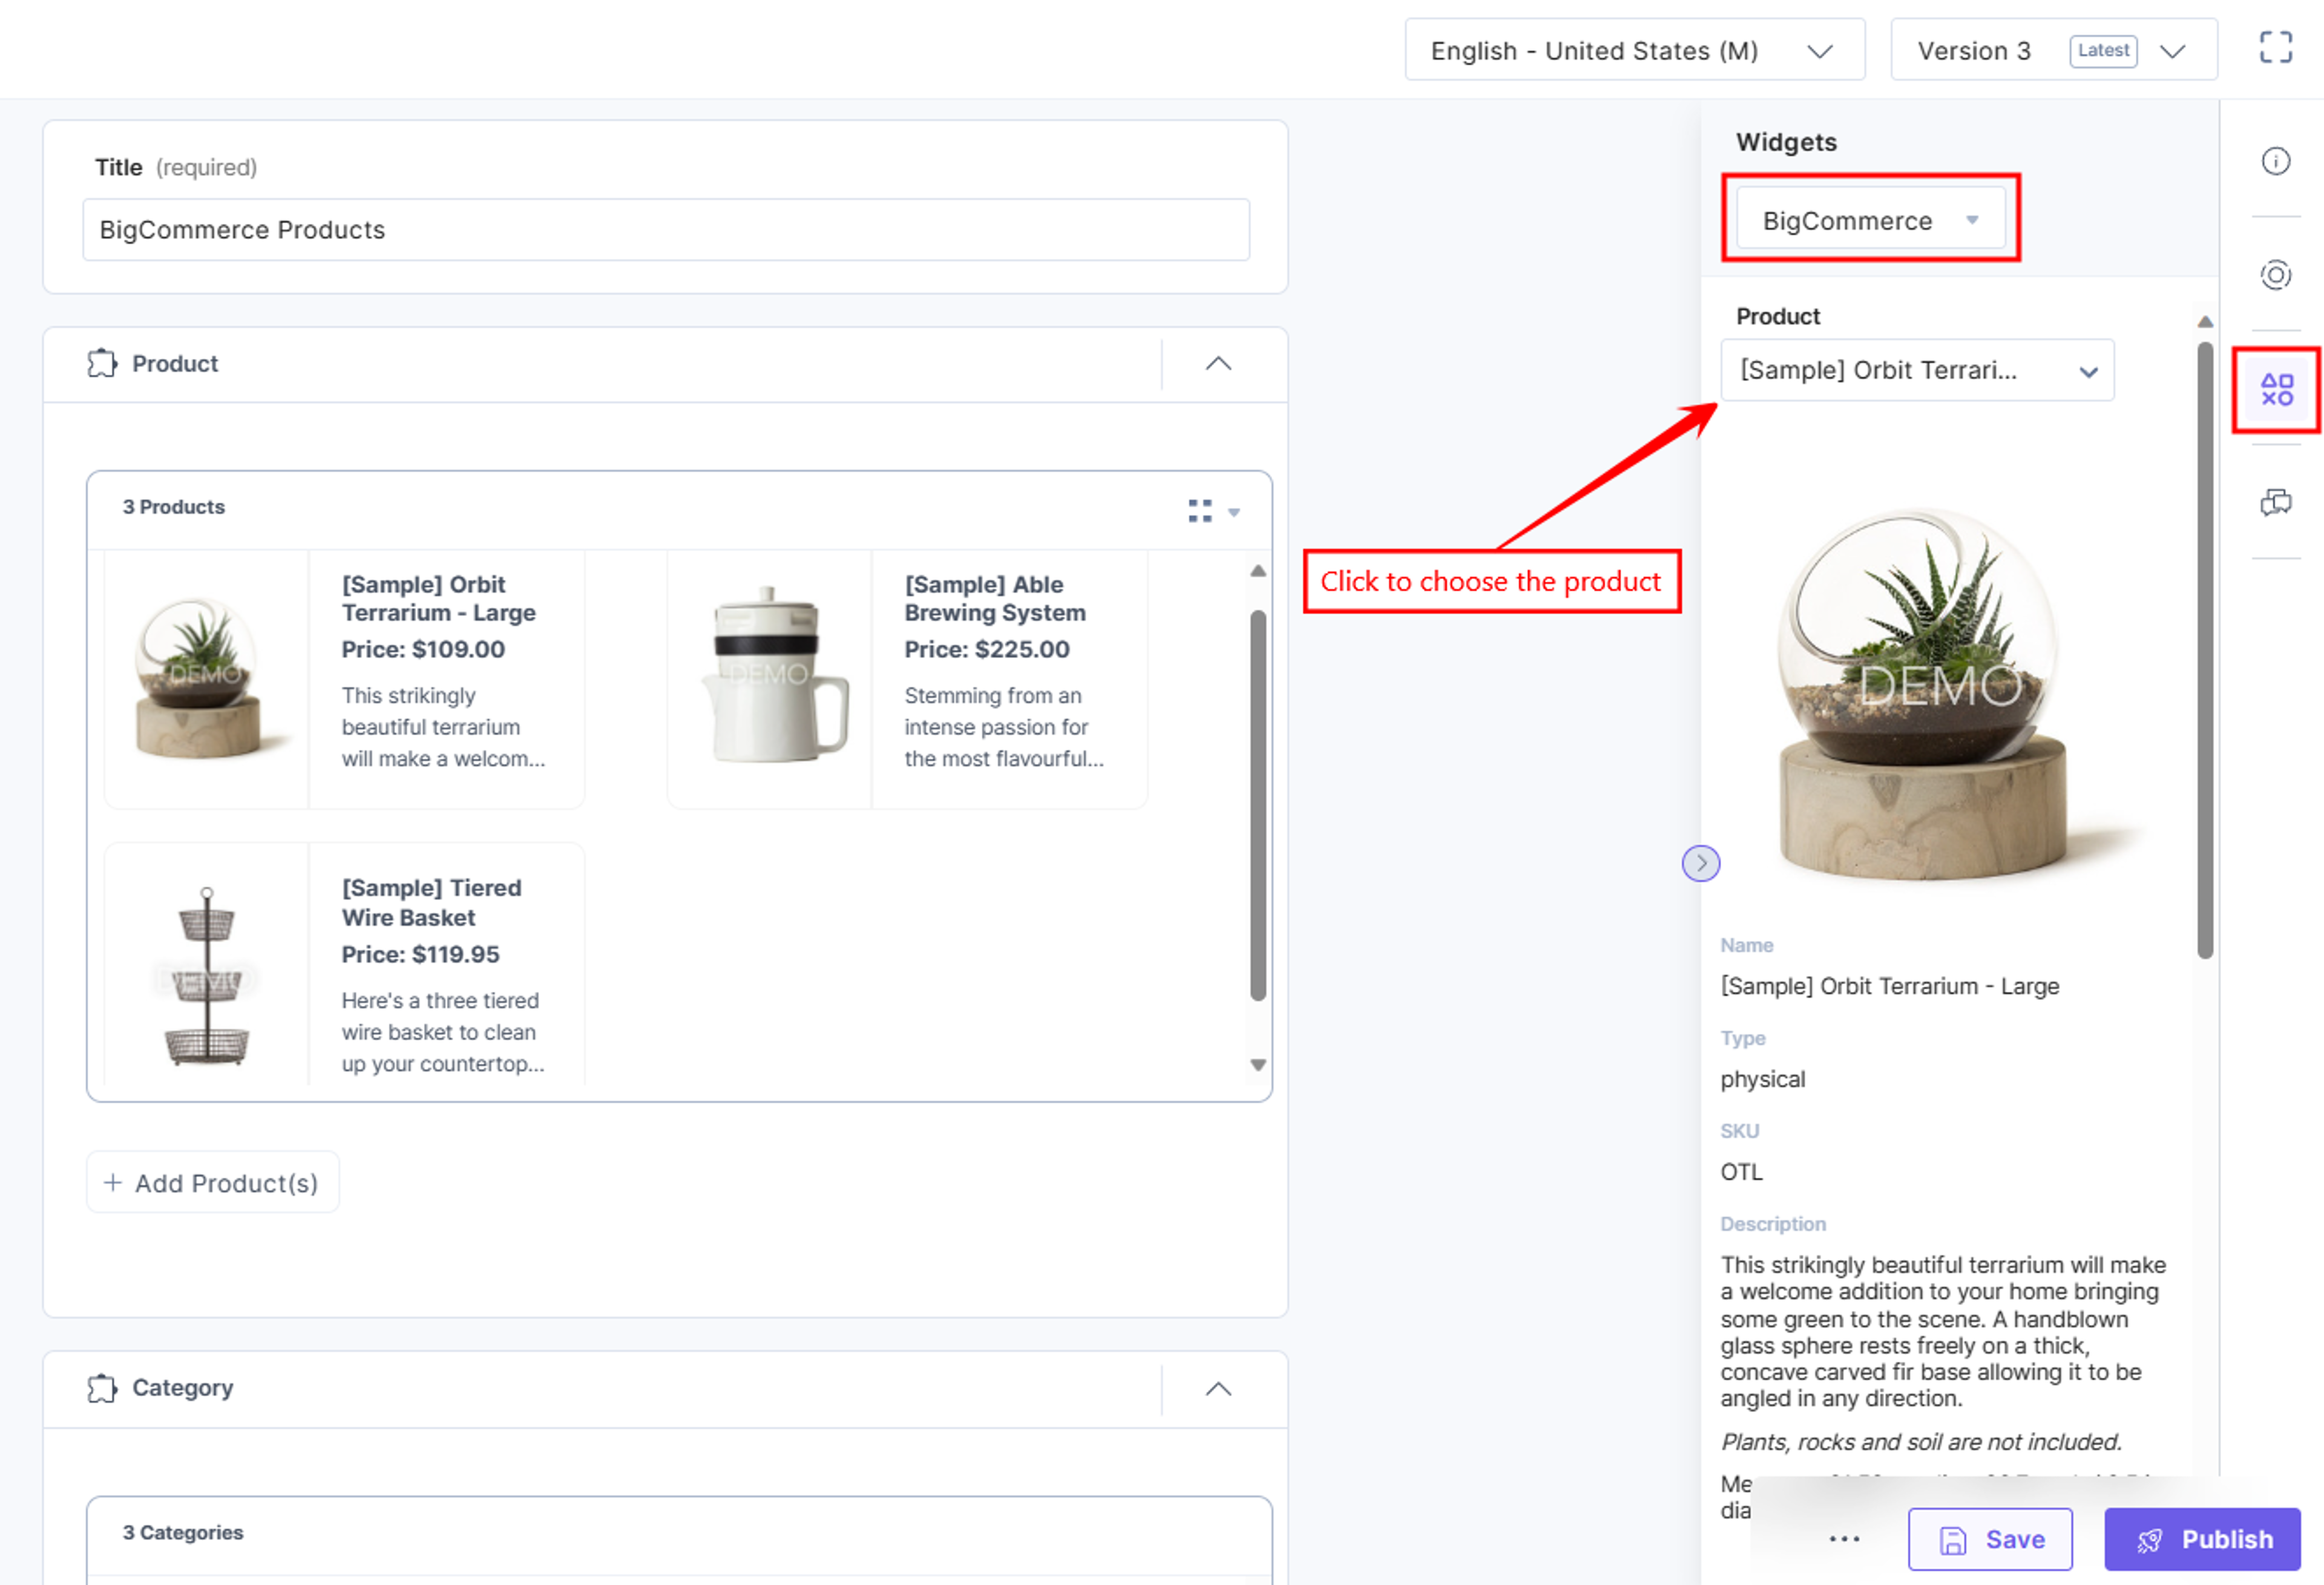
Task: Click the Save button
Action: click(1989, 1539)
